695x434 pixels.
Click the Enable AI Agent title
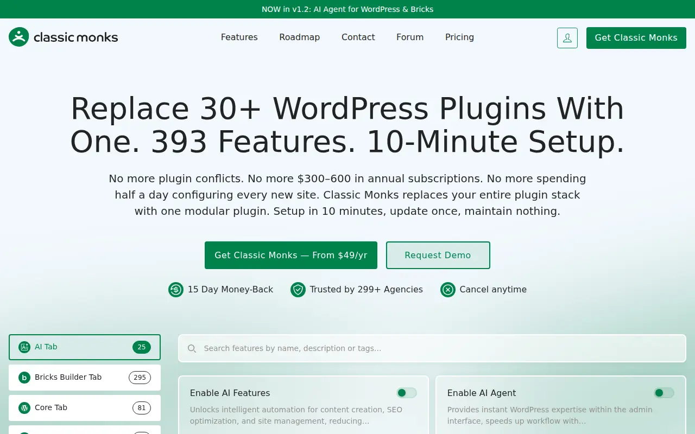(x=482, y=393)
